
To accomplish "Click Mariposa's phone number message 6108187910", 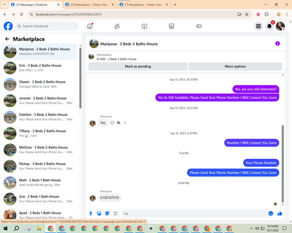I will click(x=110, y=197).
